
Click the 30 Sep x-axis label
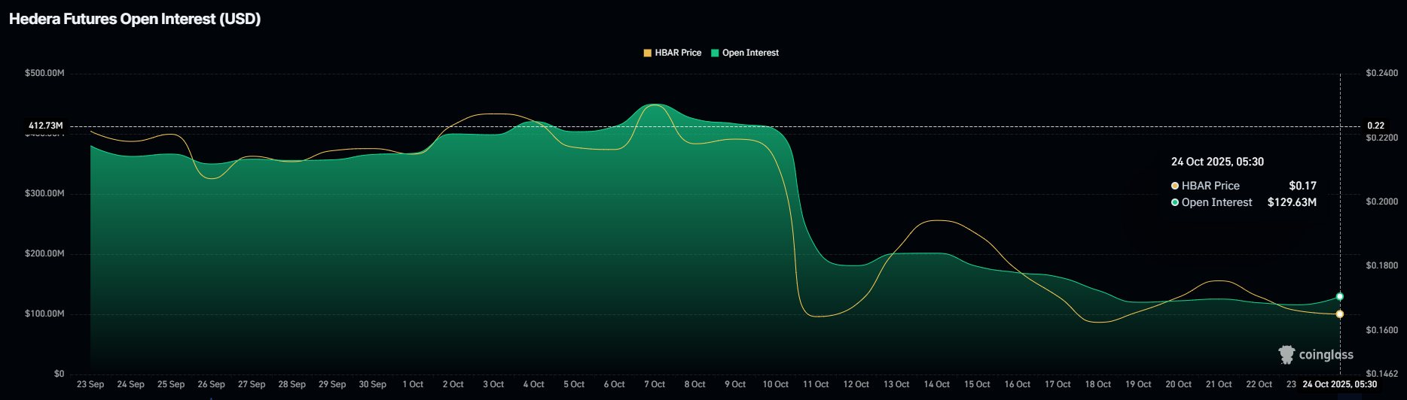372,384
